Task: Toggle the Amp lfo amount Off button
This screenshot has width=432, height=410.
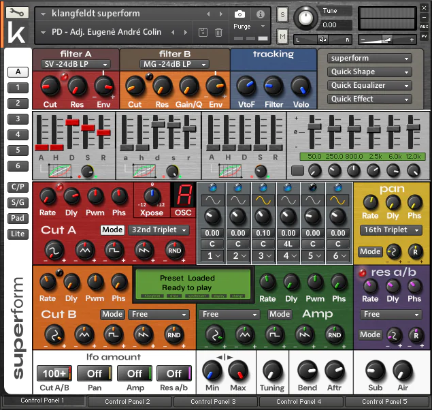Action: tap(135, 373)
